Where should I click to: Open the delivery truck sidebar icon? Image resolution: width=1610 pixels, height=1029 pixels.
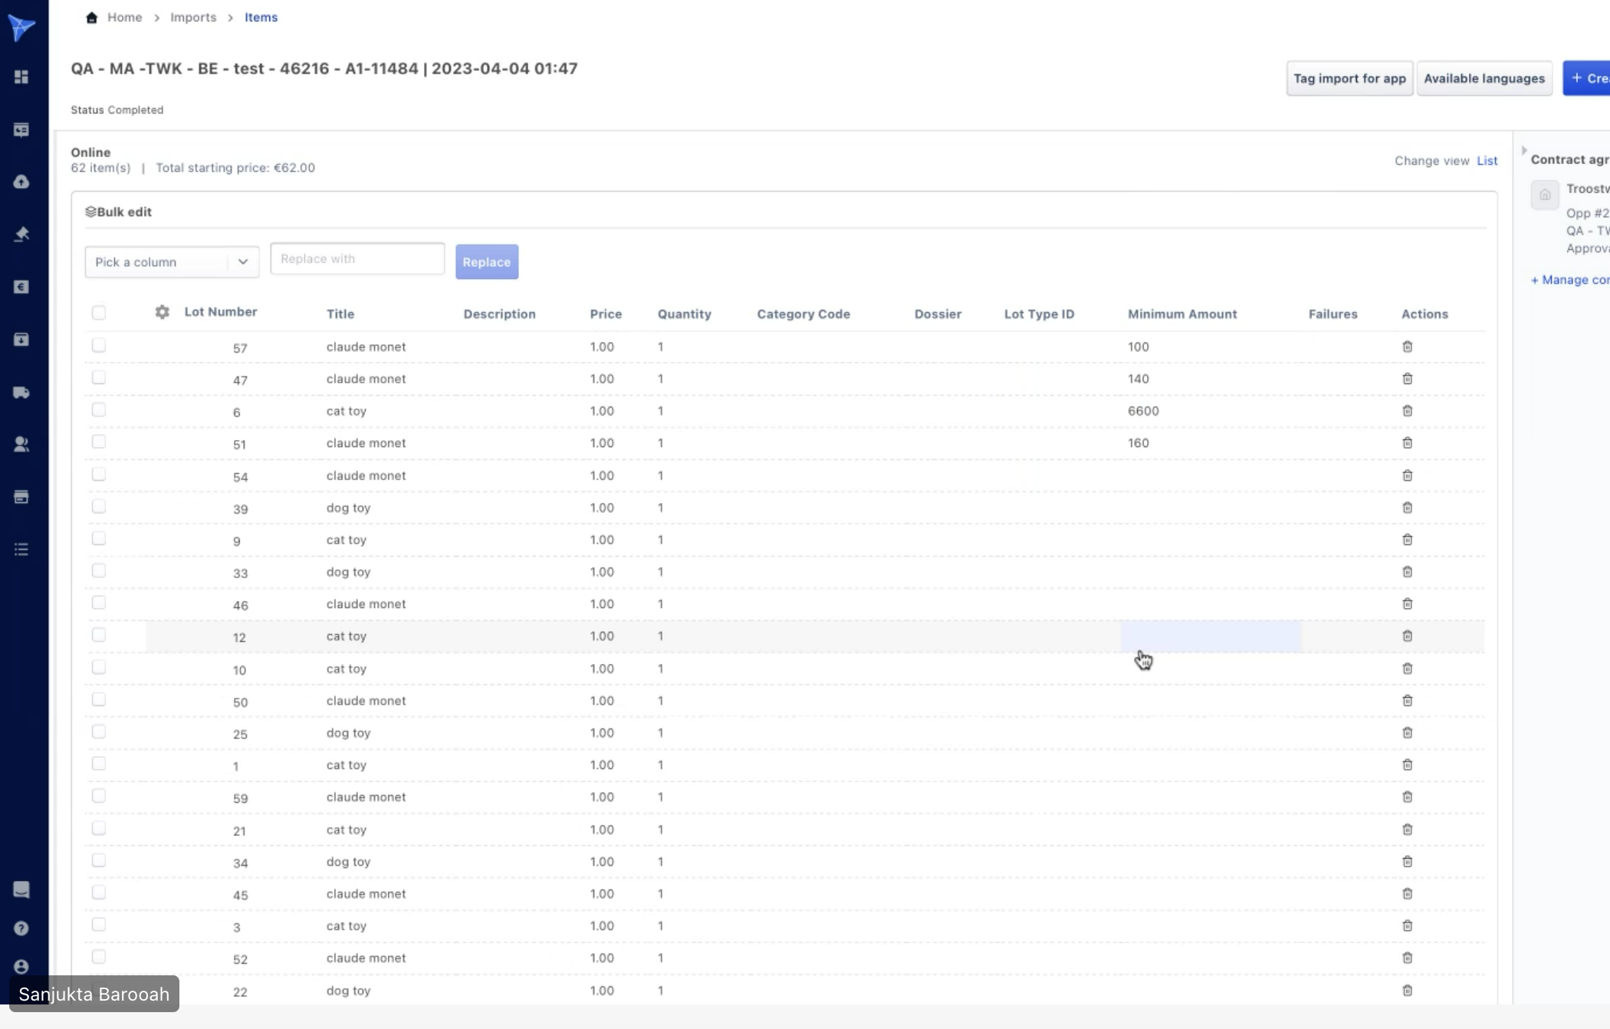tap(21, 393)
